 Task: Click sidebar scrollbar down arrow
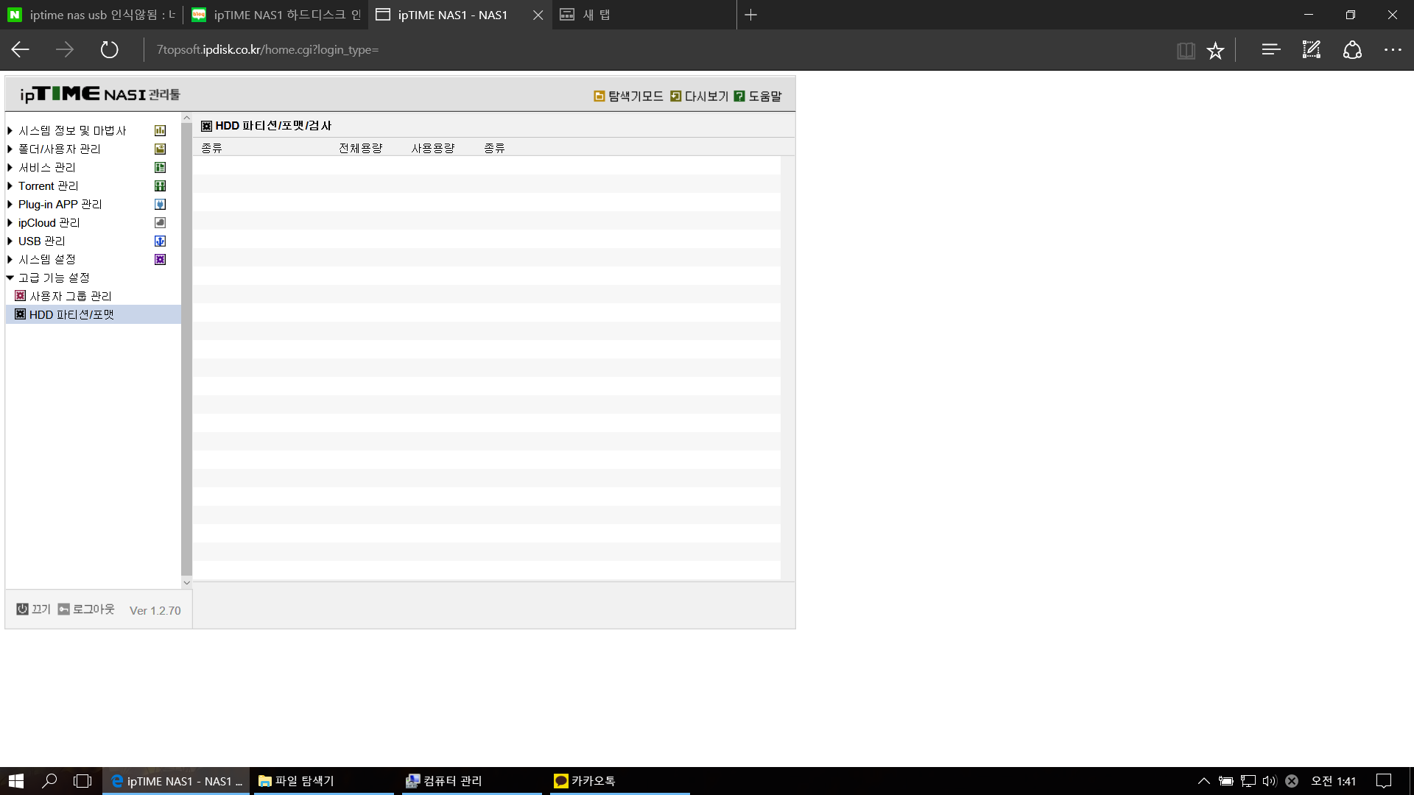click(x=186, y=582)
